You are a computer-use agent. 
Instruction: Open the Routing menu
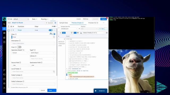45,19
